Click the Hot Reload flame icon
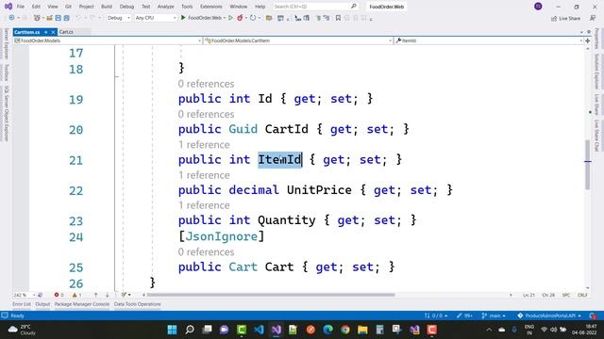 pos(240,18)
